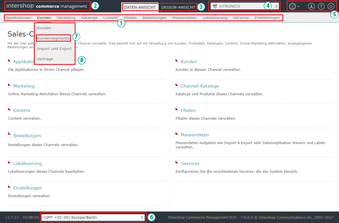Image resolution: width=339 pixels, height=223 pixels.
Task: Click the dashboard gauge icon
Action: (x=292, y=6)
